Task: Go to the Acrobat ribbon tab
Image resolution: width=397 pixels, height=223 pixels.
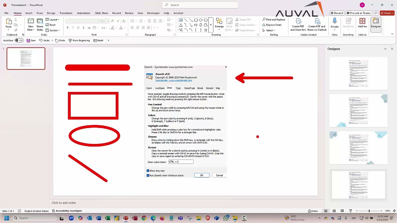Action: point(178,13)
